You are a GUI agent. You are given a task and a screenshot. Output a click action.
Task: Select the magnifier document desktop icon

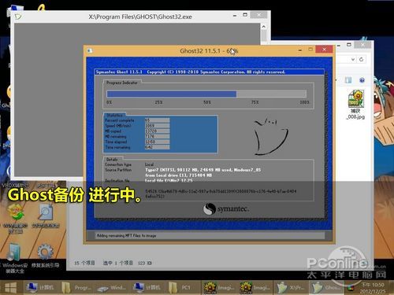point(46,216)
